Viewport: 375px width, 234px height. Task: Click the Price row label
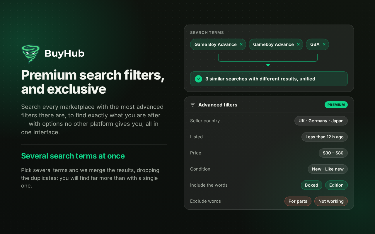[x=196, y=153]
